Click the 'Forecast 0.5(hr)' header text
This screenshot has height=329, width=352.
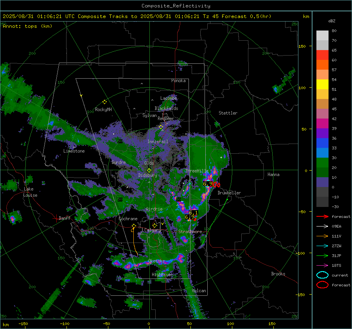click(x=246, y=16)
